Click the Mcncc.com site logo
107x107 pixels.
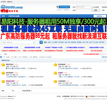pyautogui.click(x=12, y=8)
